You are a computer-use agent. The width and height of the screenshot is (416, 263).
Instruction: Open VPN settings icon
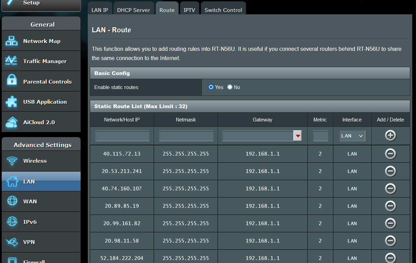(12, 242)
